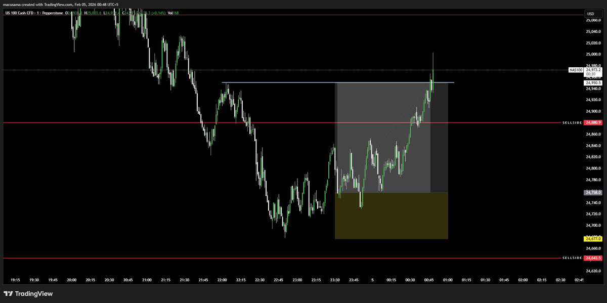Click the 24,800.0 price axis value
This screenshot has height=303, width=607.
593,168
